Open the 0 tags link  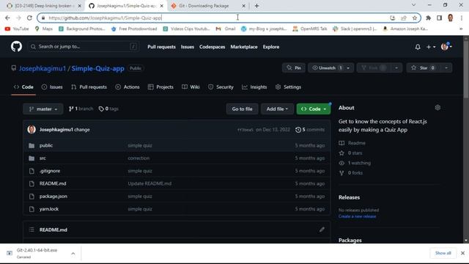point(108,109)
